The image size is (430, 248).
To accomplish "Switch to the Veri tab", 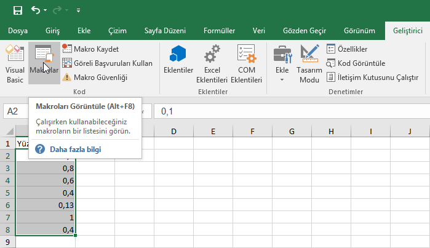I will click(259, 31).
